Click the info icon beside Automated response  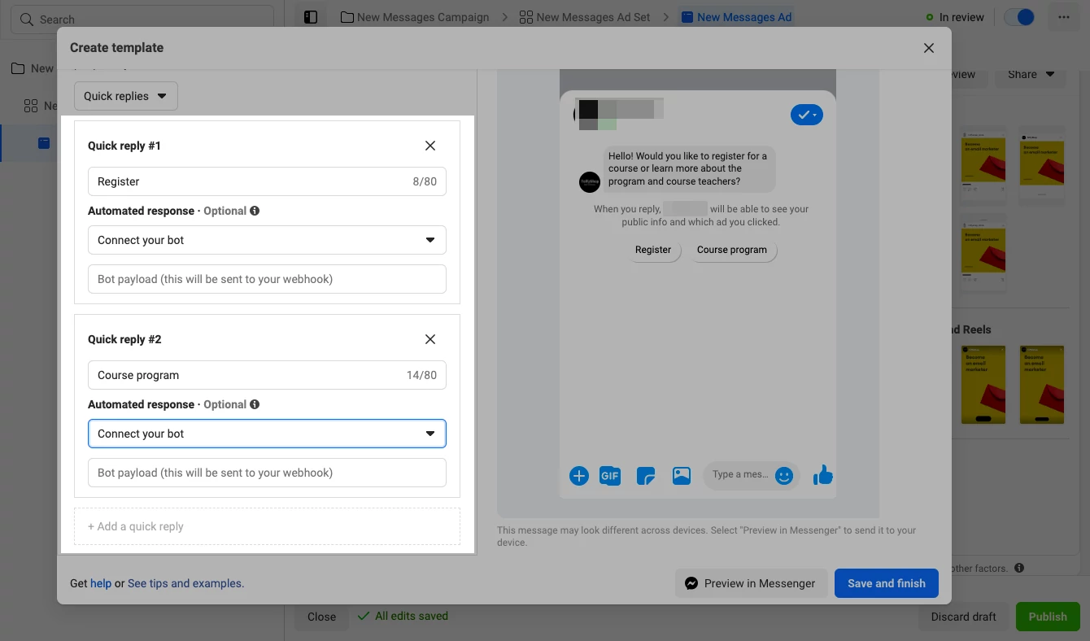[x=255, y=210]
